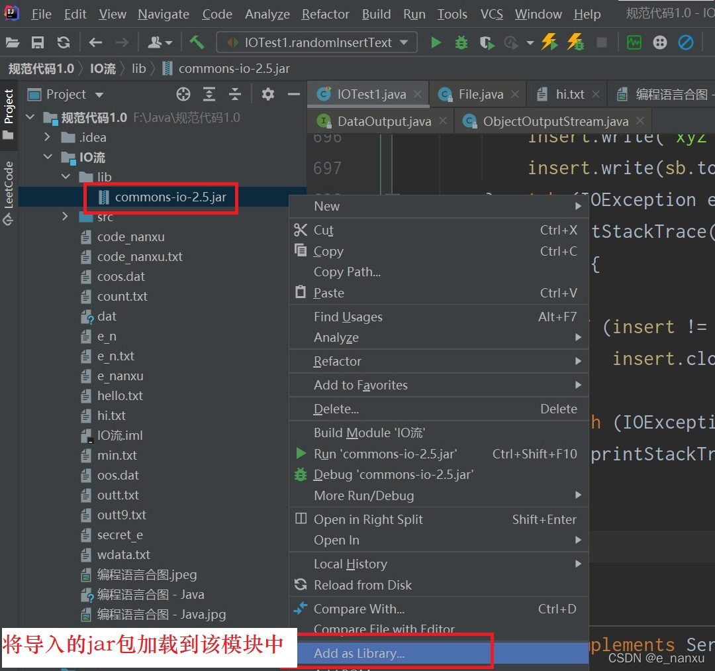715x671 pixels.
Task: Click the Synchronize/reload toolbar icon
Action: [64, 42]
